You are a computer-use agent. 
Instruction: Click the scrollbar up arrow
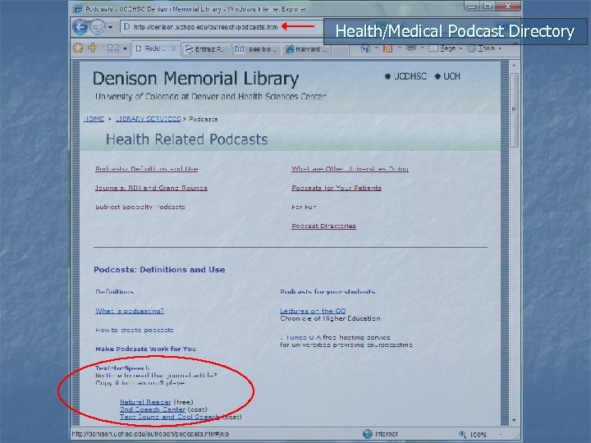click(x=514, y=66)
